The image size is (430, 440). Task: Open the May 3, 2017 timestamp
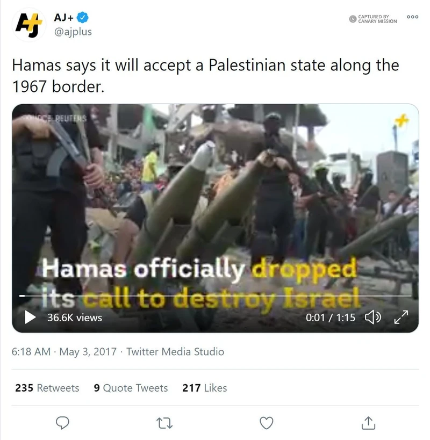point(88,351)
